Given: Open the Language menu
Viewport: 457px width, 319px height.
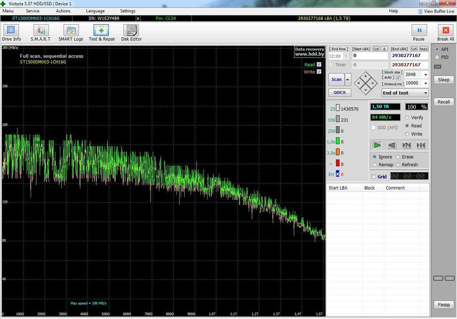Looking at the screenshot, I should pos(95,11).
